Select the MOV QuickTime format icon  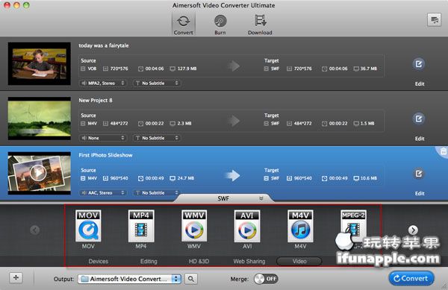(88, 226)
